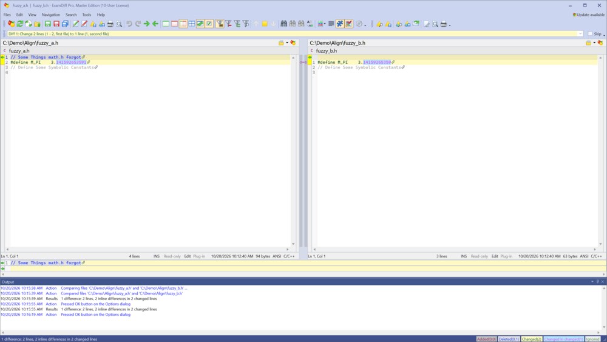Click the Replace text toolbar icon
Viewport: 607px width, 342px height.
[x=310, y=24]
